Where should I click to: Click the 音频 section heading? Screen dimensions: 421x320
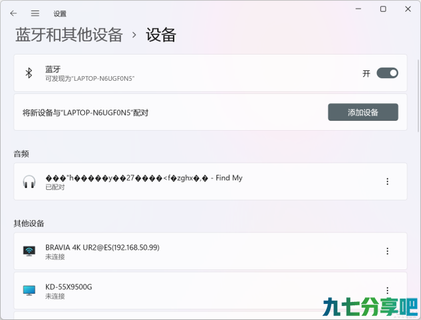(21, 154)
